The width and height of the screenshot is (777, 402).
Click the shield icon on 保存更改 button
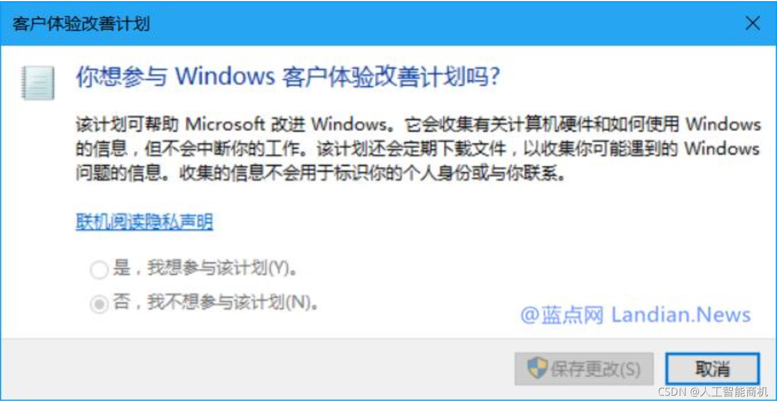[537, 368]
